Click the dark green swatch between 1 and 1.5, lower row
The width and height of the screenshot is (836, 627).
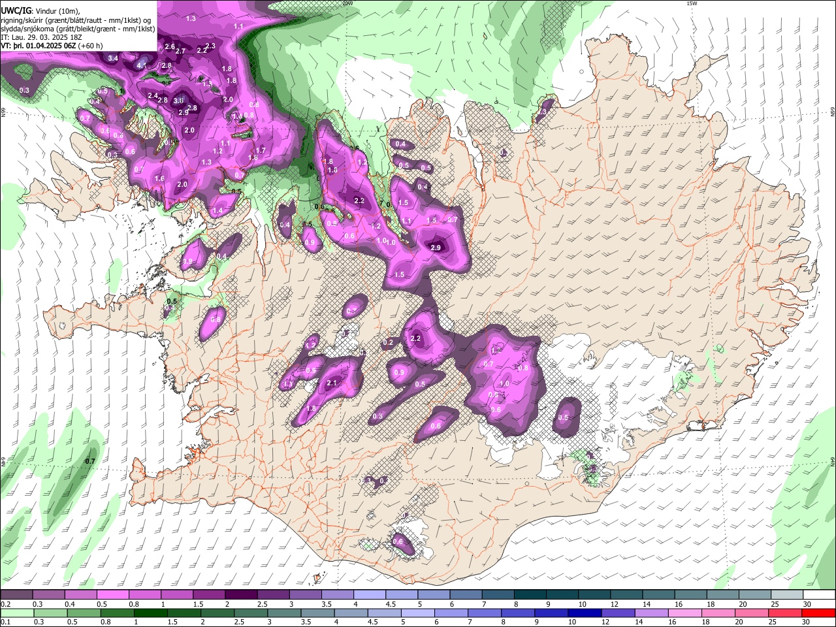(150, 613)
